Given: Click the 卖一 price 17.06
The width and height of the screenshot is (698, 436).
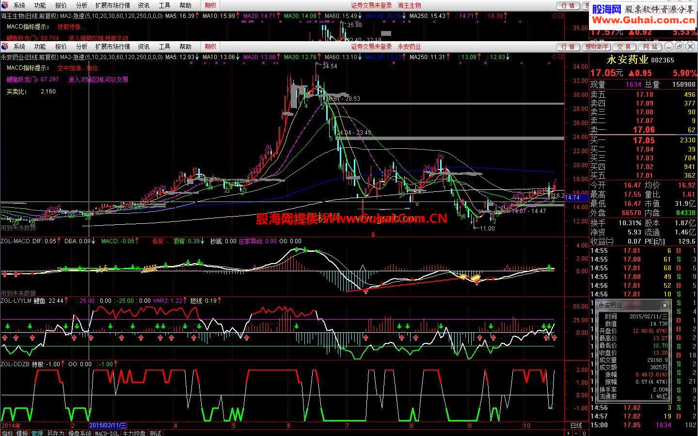Looking at the screenshot, I should 644,130.
